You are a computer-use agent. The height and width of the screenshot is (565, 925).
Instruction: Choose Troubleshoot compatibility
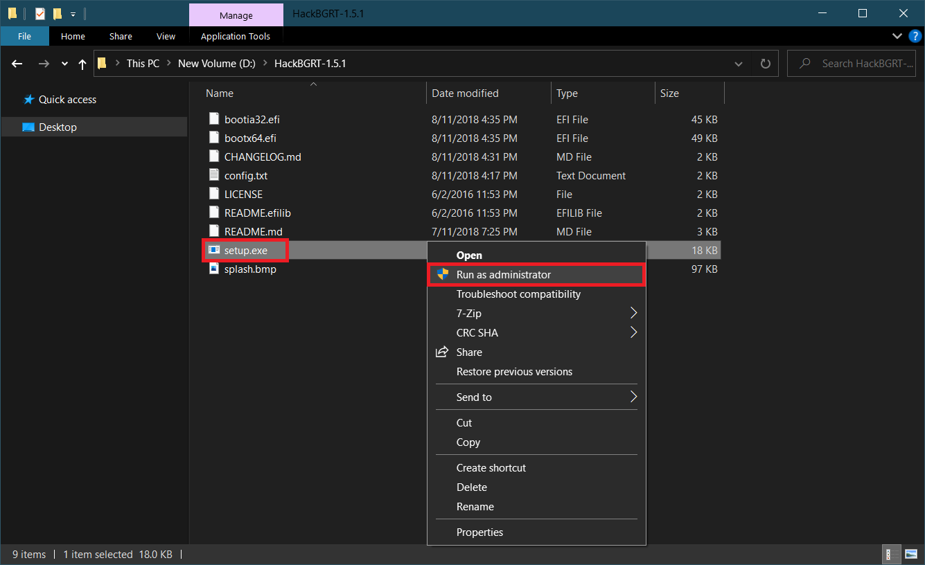point(537,294)
